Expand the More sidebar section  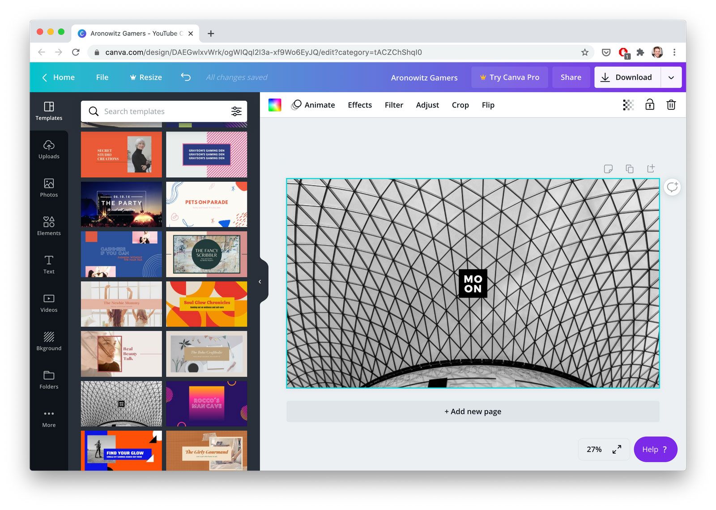click(x=48, y=418)
